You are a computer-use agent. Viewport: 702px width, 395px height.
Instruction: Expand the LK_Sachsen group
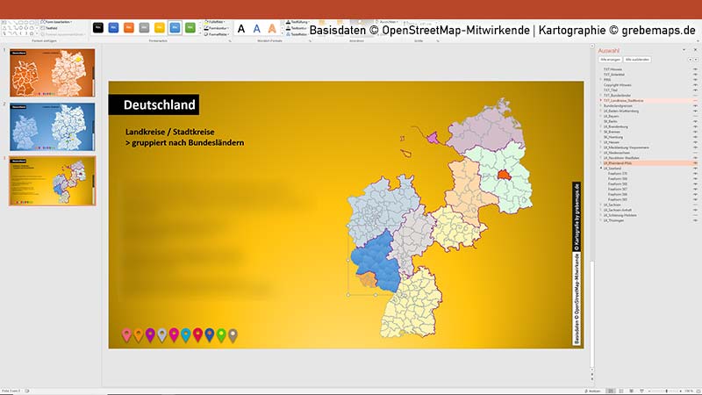pyautogui.click(x=600, y=205)
